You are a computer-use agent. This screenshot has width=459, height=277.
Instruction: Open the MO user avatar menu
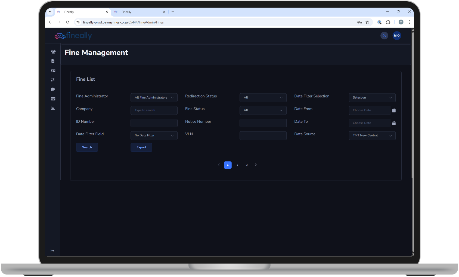tap(397, 36)
